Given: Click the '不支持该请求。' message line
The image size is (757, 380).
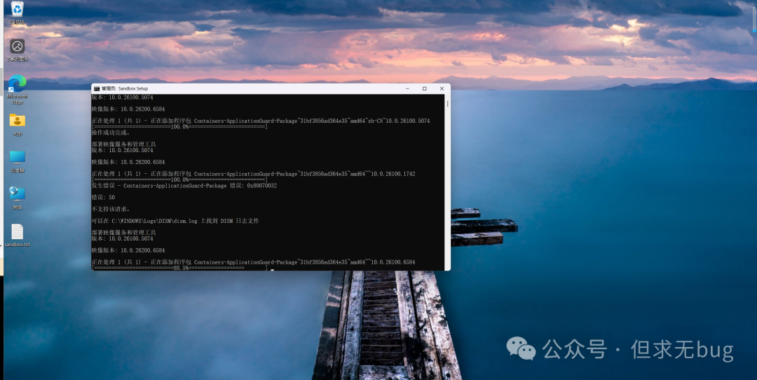Looking at the screenshot, I should (x=111, y=209).
